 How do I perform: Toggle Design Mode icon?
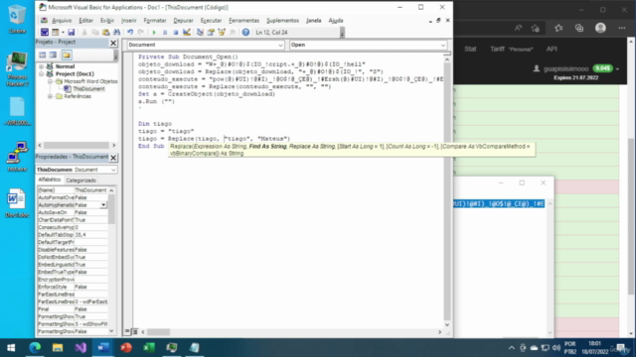click(x=187, y=33)
